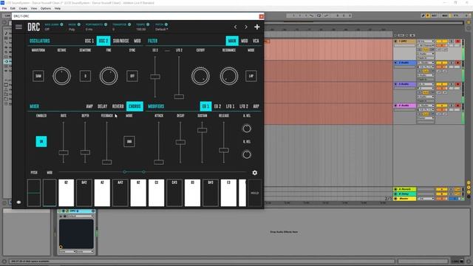Go to previous patch with left arrow
The height and width of the screenshot is (266, 473).
coord(235,27)
